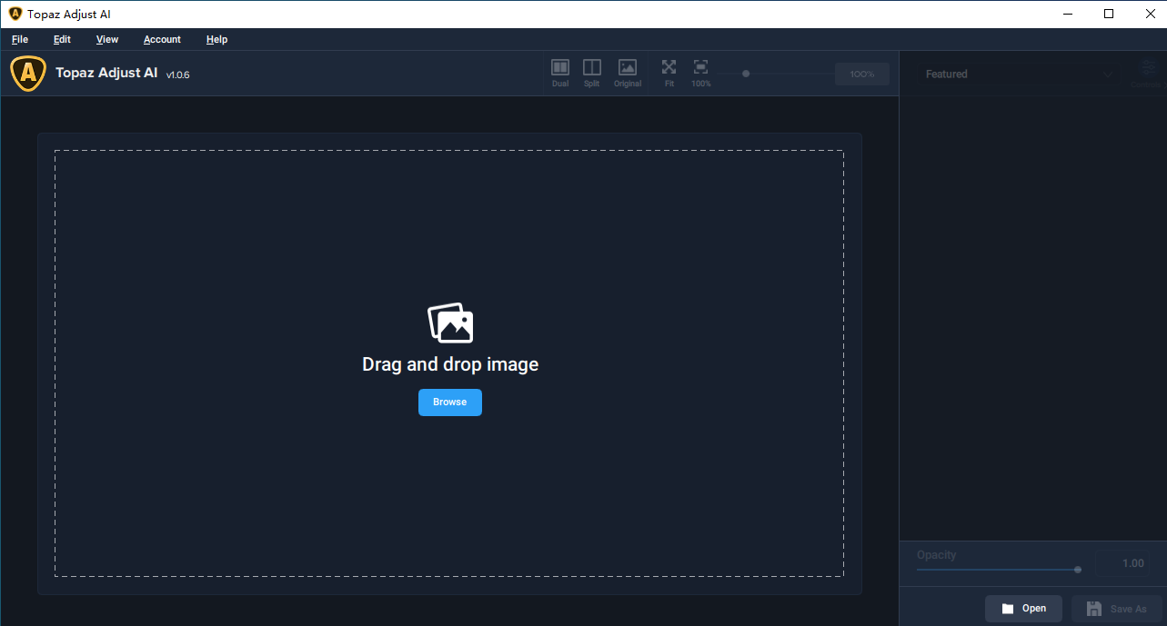Click the Browse button
The image size is (1167, 626).
point(450,402)
